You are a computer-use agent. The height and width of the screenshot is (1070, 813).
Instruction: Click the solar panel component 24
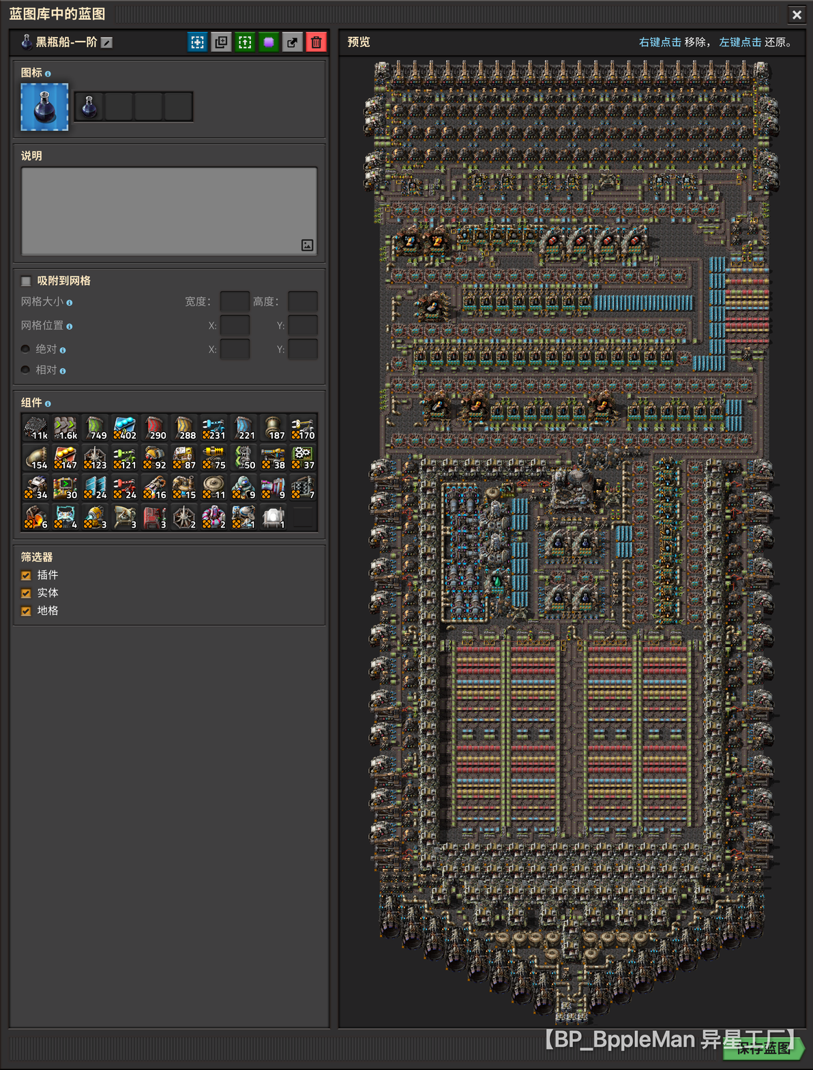(95, 487)
